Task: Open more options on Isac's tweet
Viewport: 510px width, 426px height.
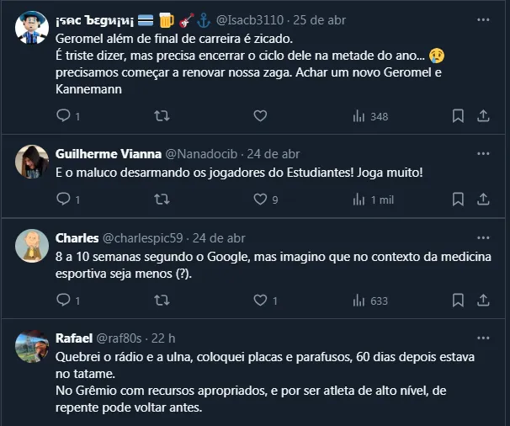Action: (x=483, y=19)
